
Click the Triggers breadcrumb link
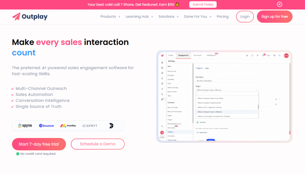point(199,68)
